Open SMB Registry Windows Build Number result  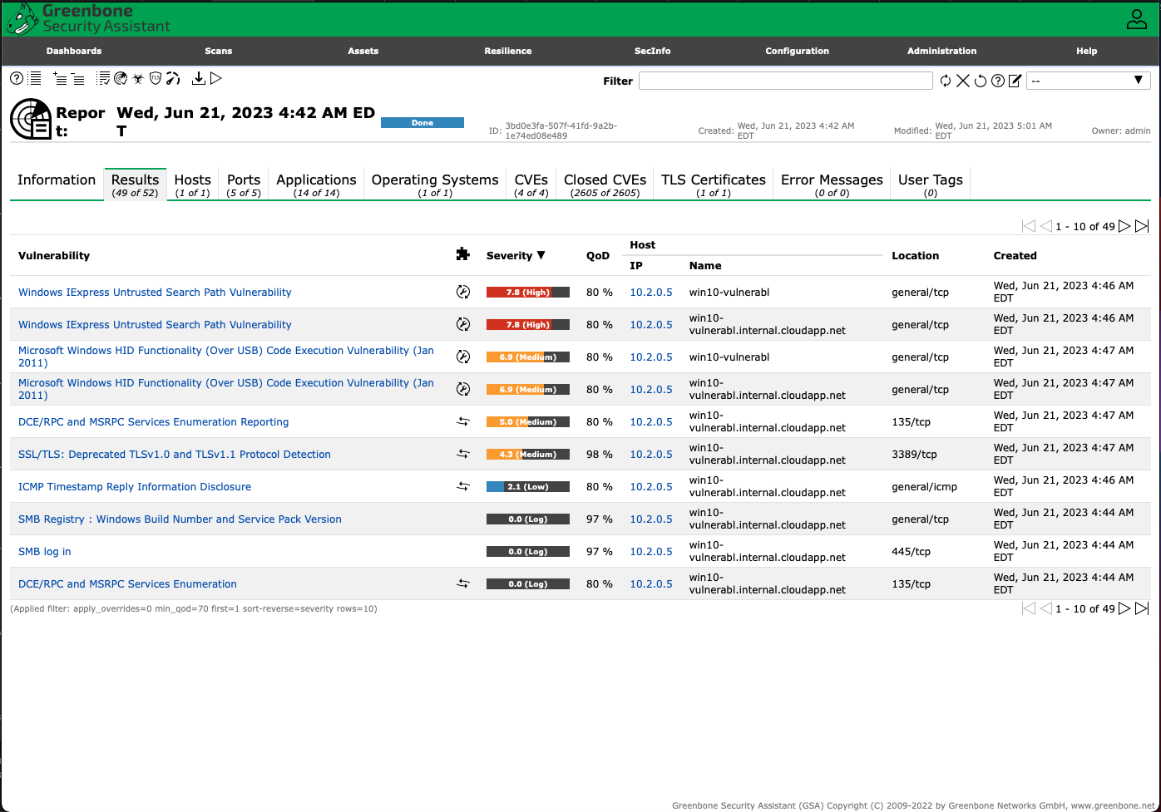(180, 519)
